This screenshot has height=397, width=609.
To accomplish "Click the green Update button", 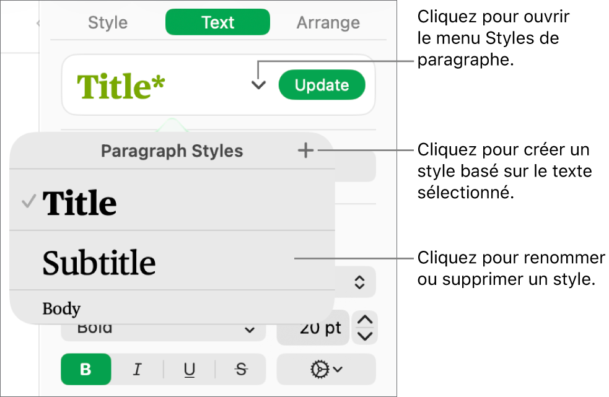I will pyautogui.click(x=322, y=85).
